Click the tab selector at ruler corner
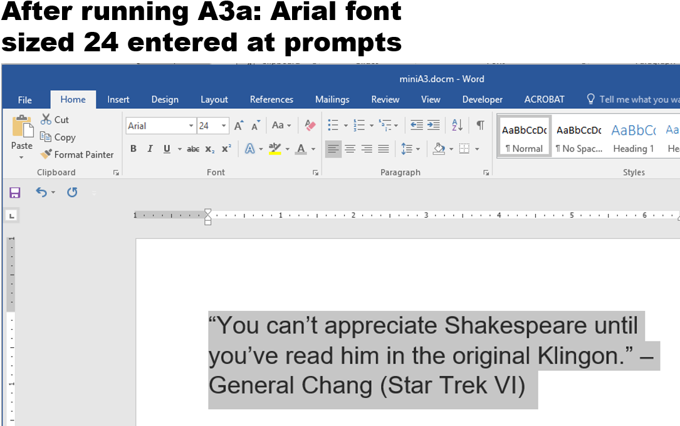680x426 pixels. (x=12, y=216)
